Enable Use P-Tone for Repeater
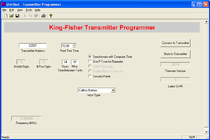Screen dimensions: 210x140 coord(90,61)
